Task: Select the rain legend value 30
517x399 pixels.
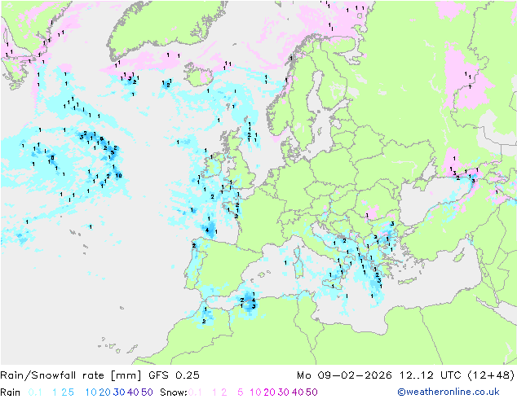Action: coord(119,392)
